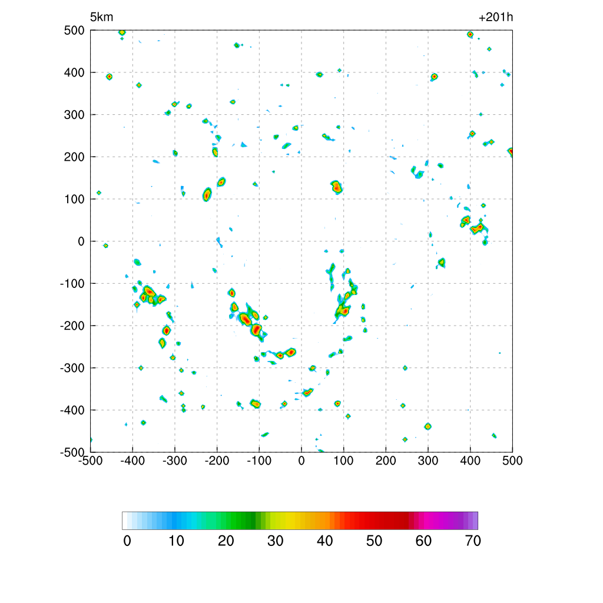The width and height of the screenshot is (603, 603).
Task: Select x-axis tick label 400
Action: coord(471,460)
